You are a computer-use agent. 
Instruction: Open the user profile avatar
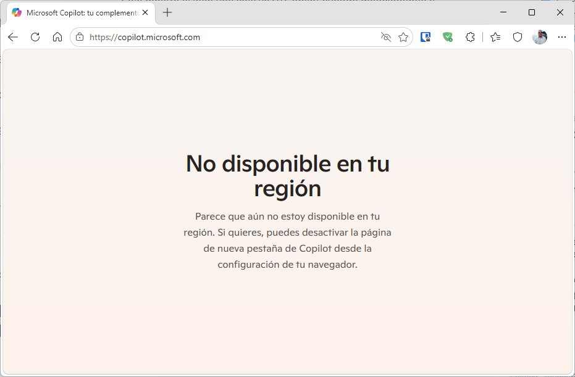pos(540,37)
